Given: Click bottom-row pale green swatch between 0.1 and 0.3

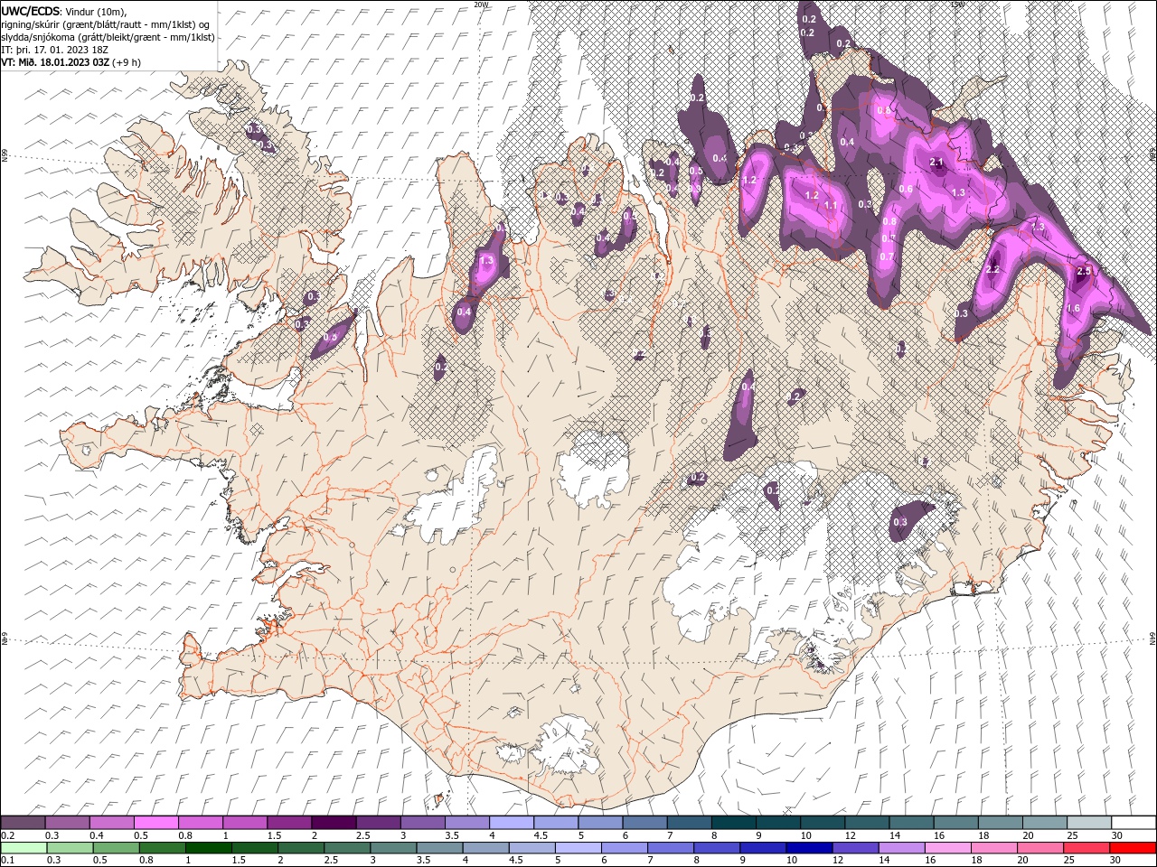Looking at the screenshot, I should 24,848.
